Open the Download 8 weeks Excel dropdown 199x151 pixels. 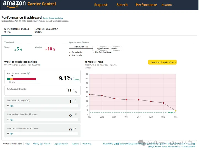click(162, 62)
